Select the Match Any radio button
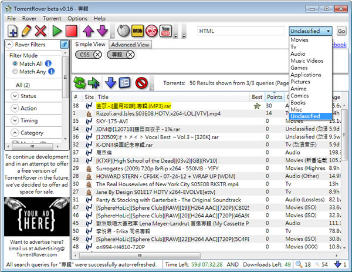 (15, 72)
